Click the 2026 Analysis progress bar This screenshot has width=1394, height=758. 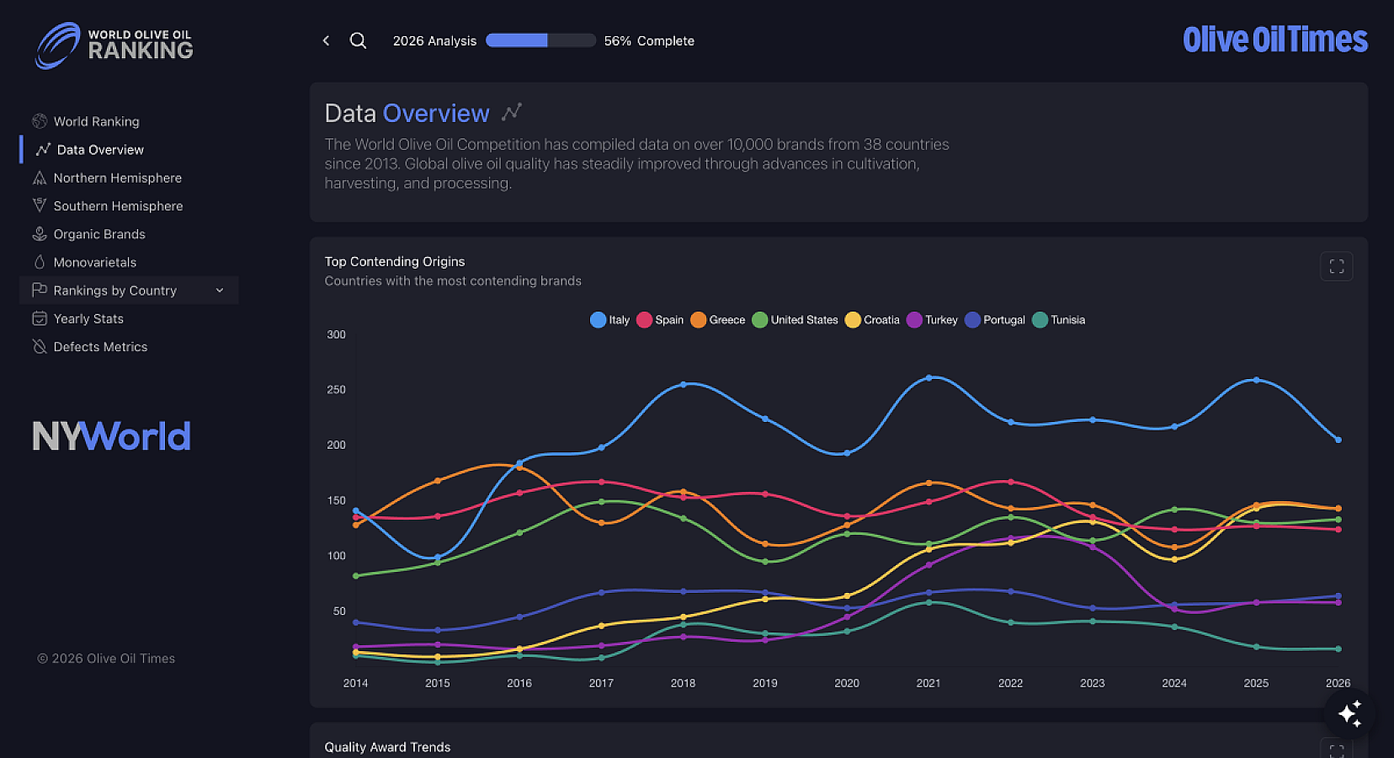540,40
